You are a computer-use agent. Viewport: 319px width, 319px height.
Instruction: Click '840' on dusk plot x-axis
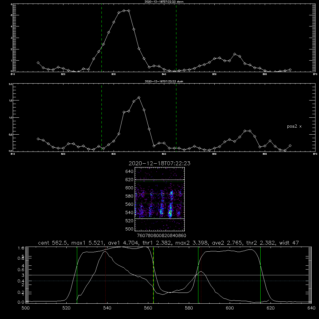164,154
